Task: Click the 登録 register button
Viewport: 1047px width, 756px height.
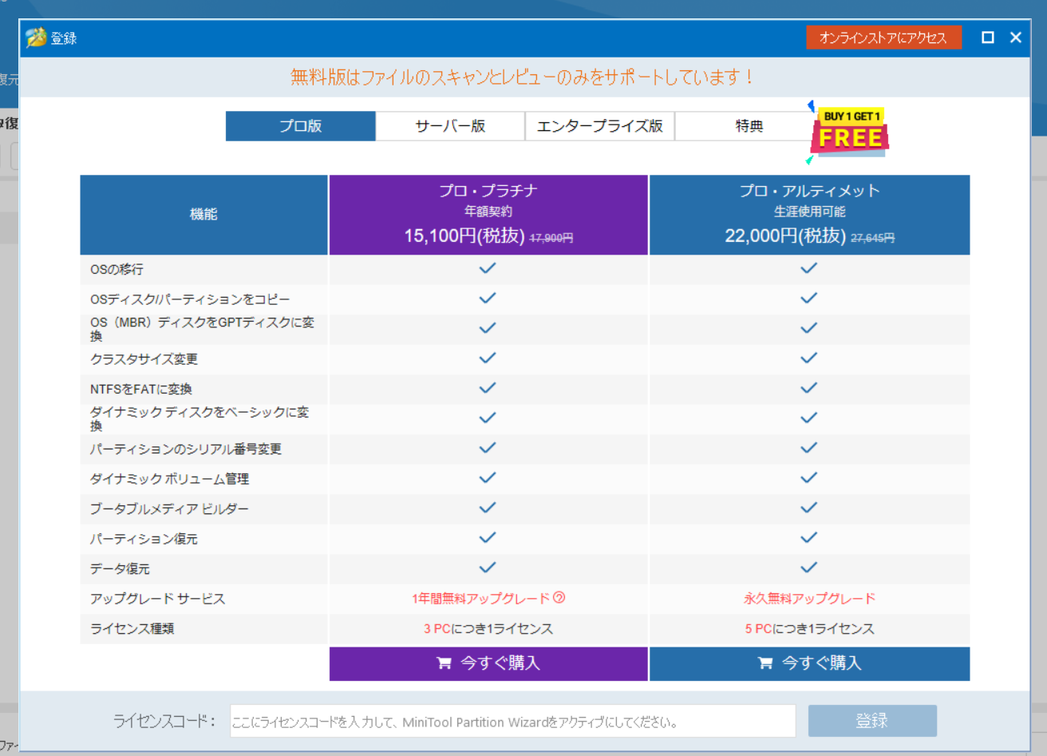Action: pos(872,721)
